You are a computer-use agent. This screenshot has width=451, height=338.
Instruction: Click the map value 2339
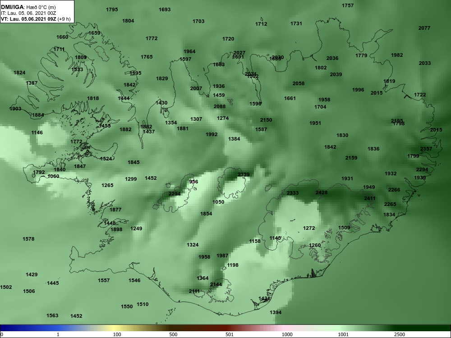(244, 174)
